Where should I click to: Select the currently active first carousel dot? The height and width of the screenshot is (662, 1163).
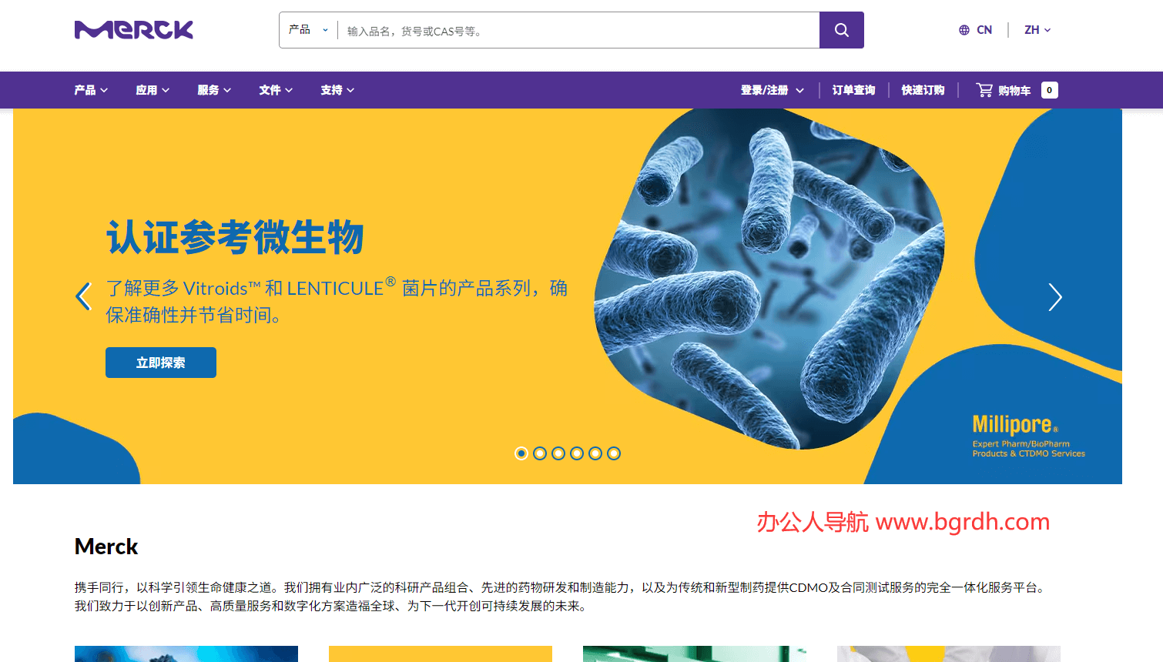pyautogui.click(x=521, y=453)
